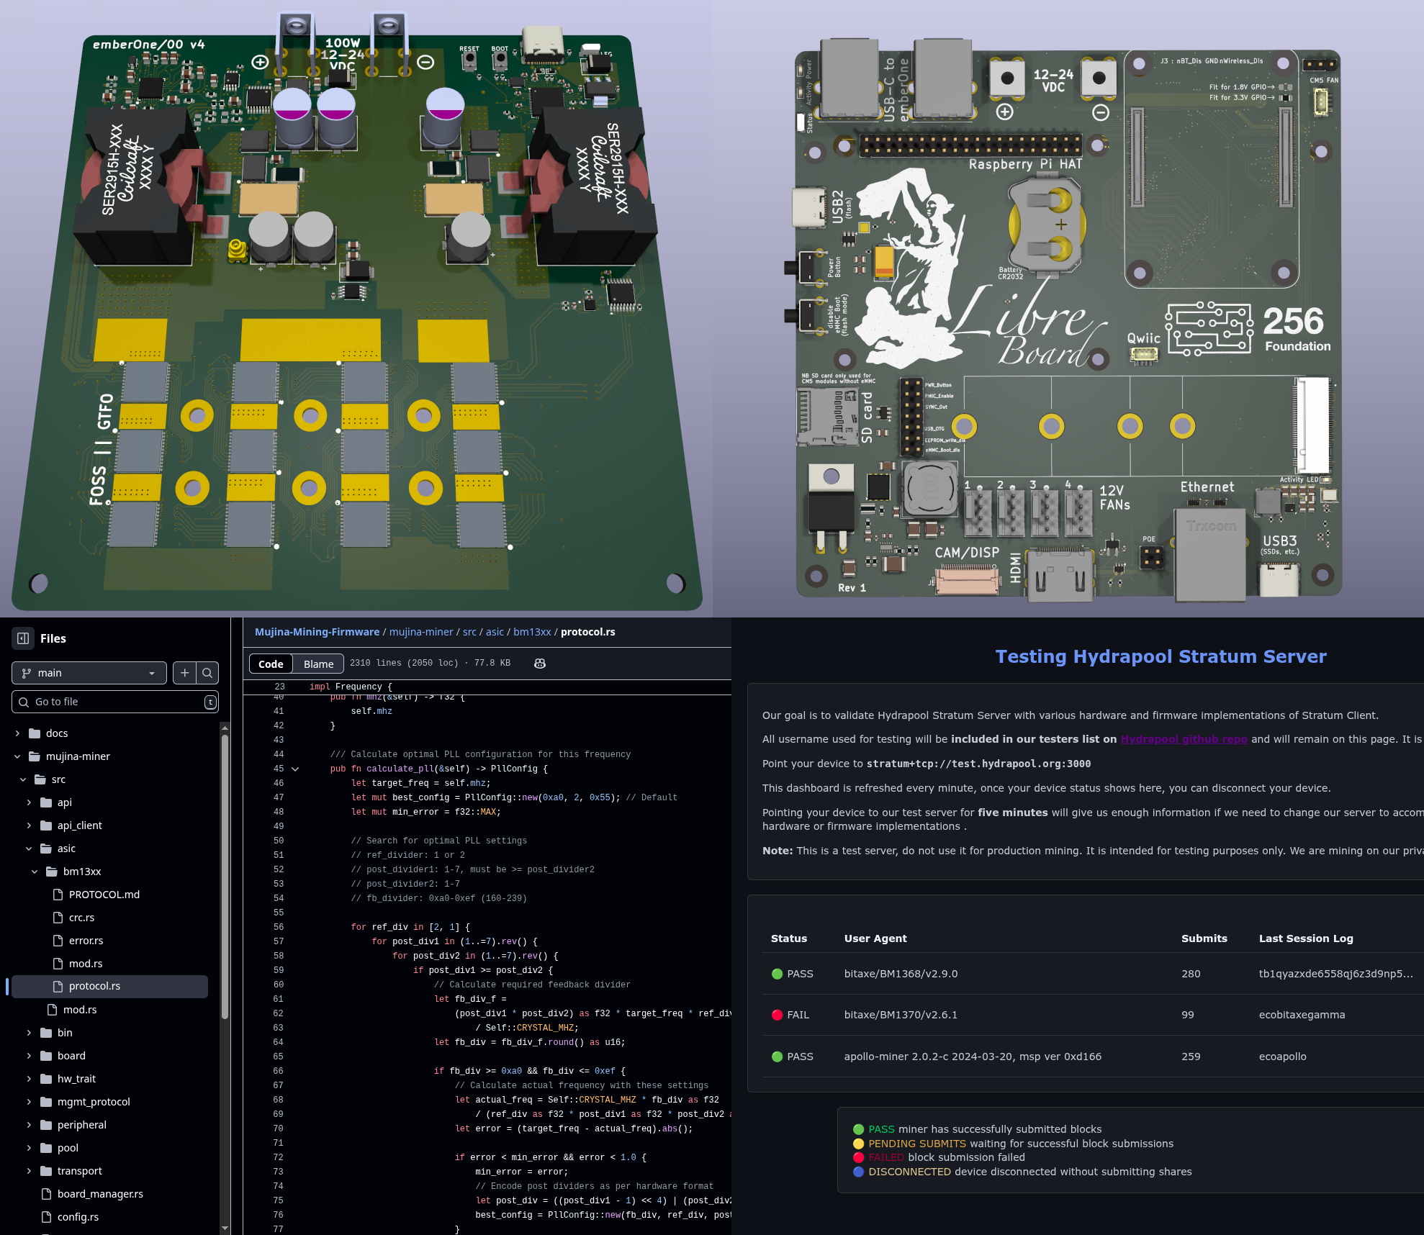
Task: Open board_manager.rs in the file tree
Action: (x=100, y=1194)
